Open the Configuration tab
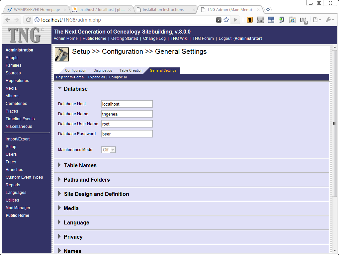This screenshot has height=255, width=339. (75, 70)
